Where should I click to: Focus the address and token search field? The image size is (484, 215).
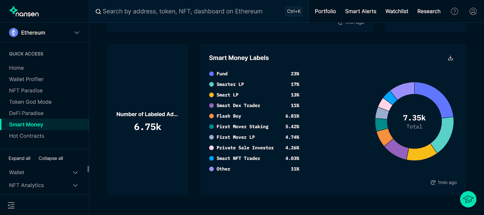[188, 11]
